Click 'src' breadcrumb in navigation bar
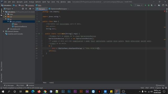This screenshot has height=94, width=168. 16,5
